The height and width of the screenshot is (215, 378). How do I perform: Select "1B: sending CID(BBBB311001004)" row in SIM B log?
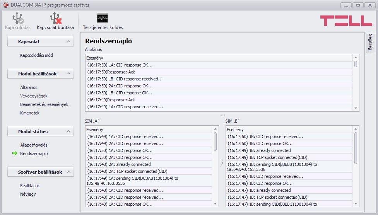click(x=289, y=167)
